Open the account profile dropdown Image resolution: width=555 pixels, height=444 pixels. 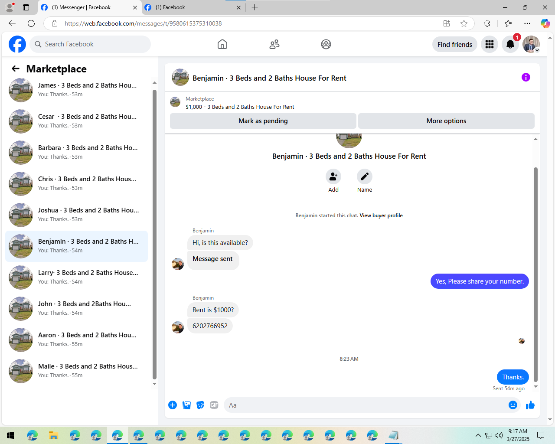pos(531,44)
